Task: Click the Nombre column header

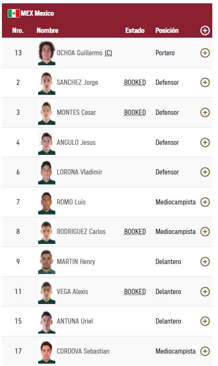Action: [x=47, y=30]
